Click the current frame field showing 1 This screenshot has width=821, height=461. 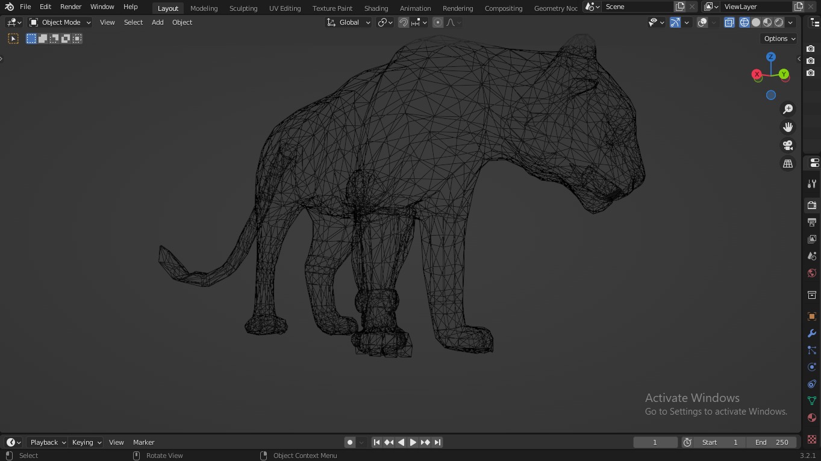click(655, 442)
